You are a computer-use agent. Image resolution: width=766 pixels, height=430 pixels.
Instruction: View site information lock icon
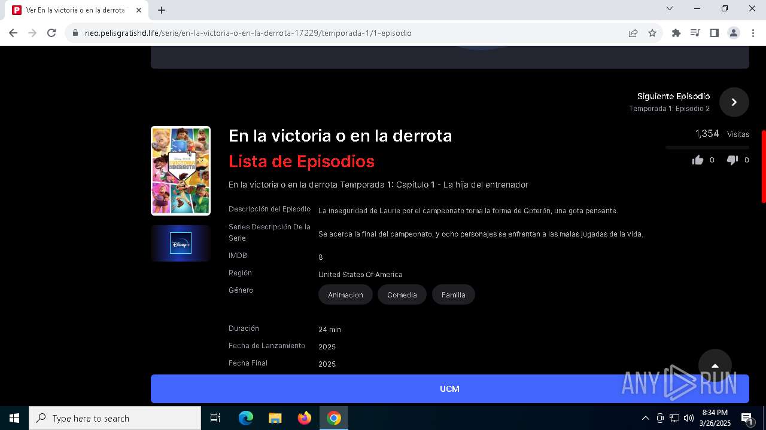(x=75, y=33)
